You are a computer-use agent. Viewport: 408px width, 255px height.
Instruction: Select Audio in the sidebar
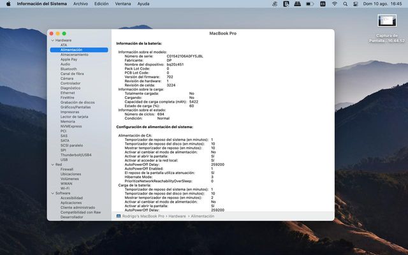point(65,64)
